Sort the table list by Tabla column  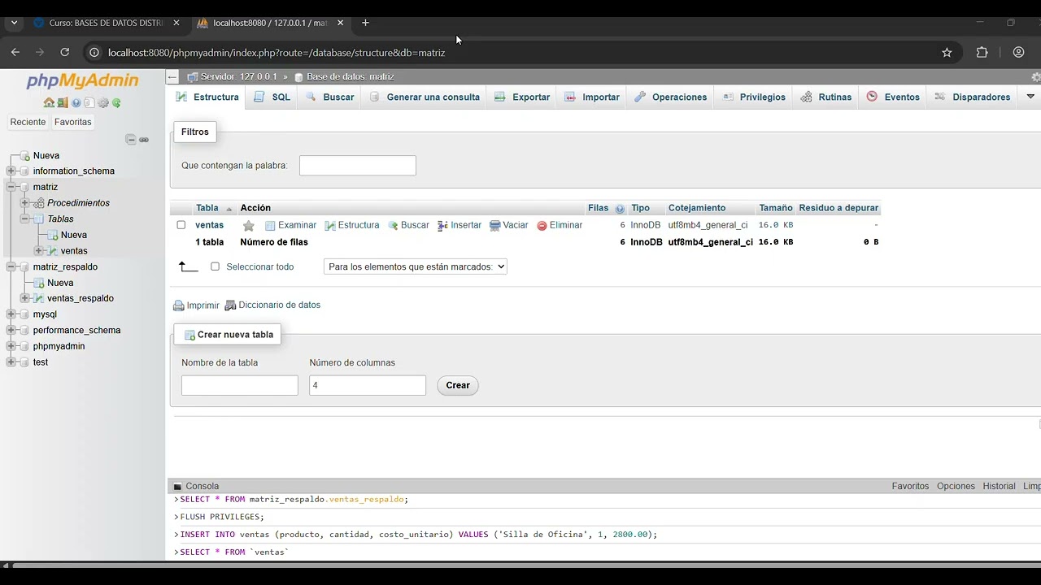207,208
